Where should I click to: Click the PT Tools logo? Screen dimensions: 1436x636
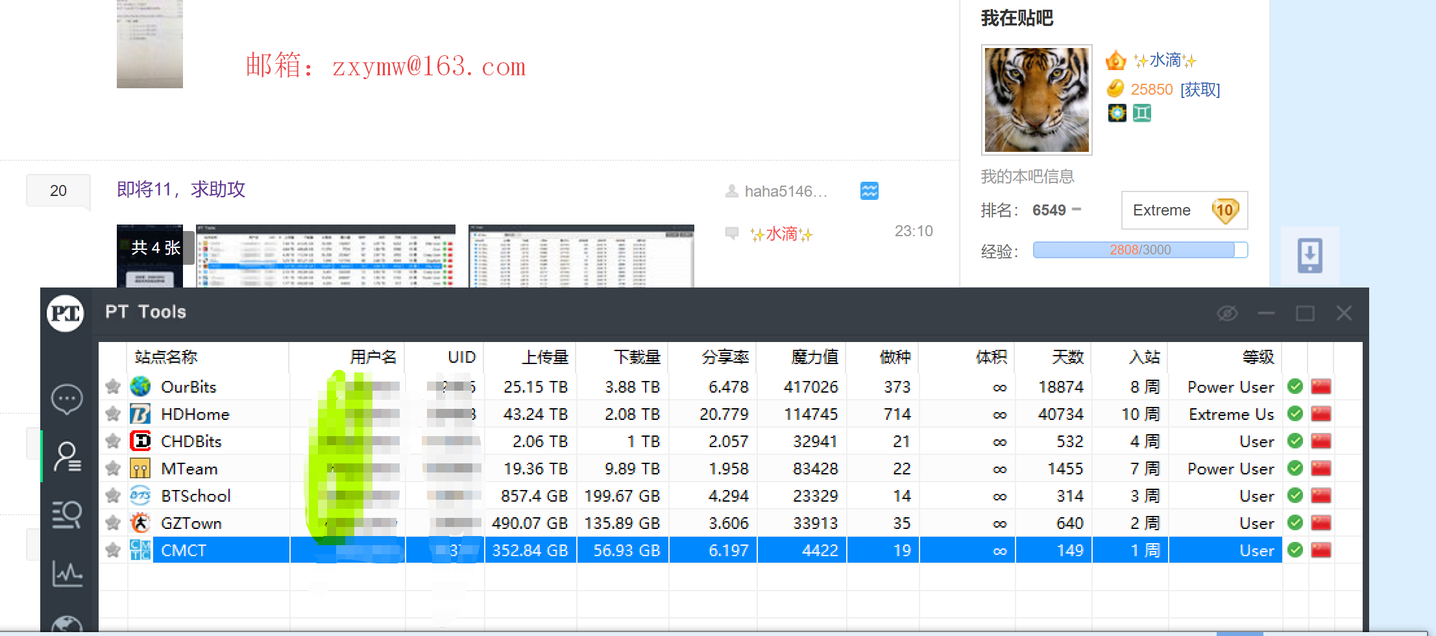pos(66,313)
